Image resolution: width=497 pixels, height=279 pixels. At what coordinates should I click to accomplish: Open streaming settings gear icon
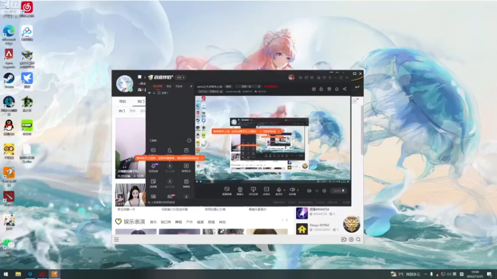coord(324,191)
